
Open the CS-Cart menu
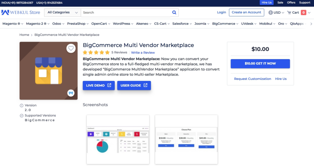[x=162, y=24]
